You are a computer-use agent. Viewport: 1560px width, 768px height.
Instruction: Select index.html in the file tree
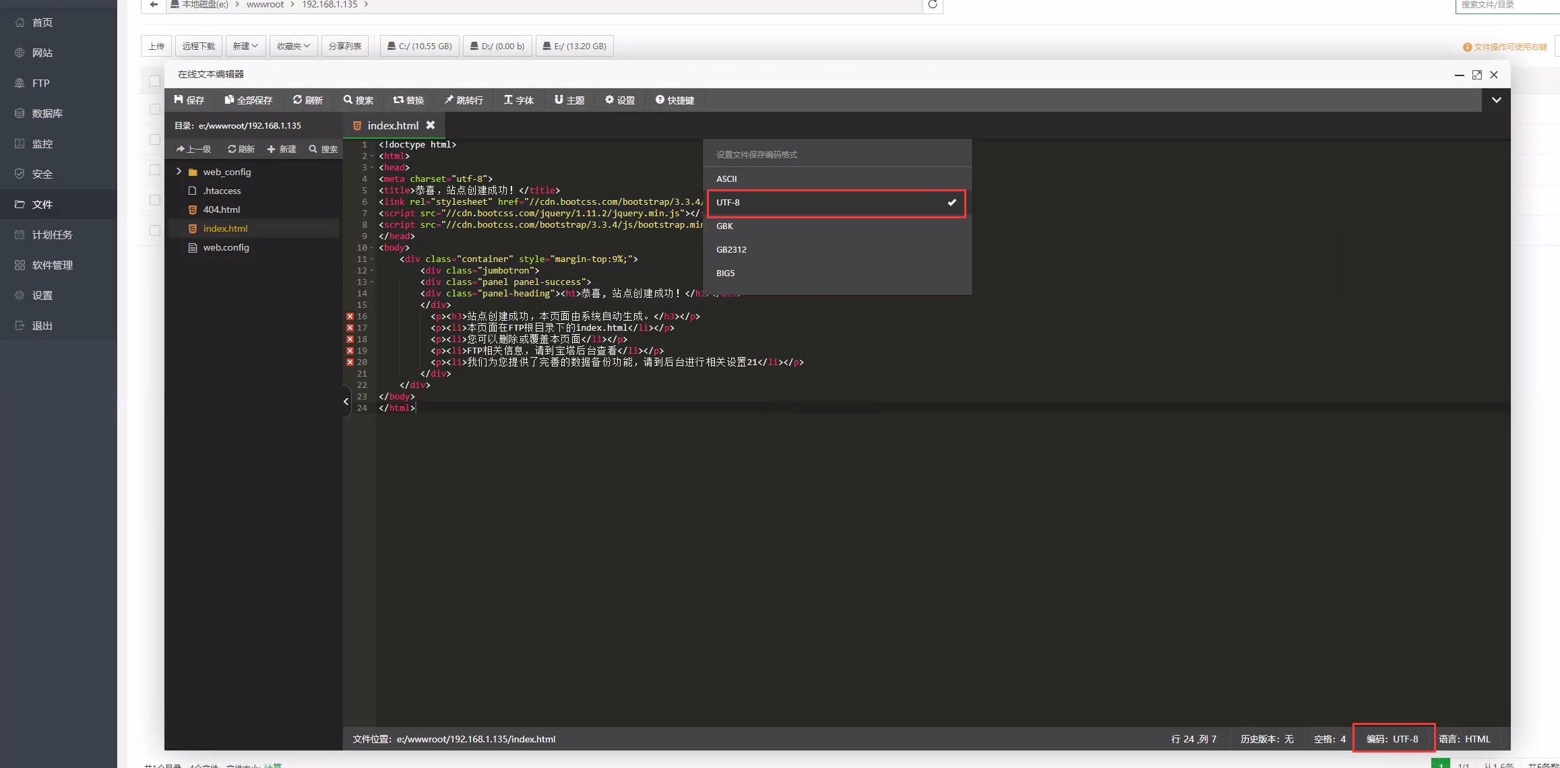coord(225,228)
